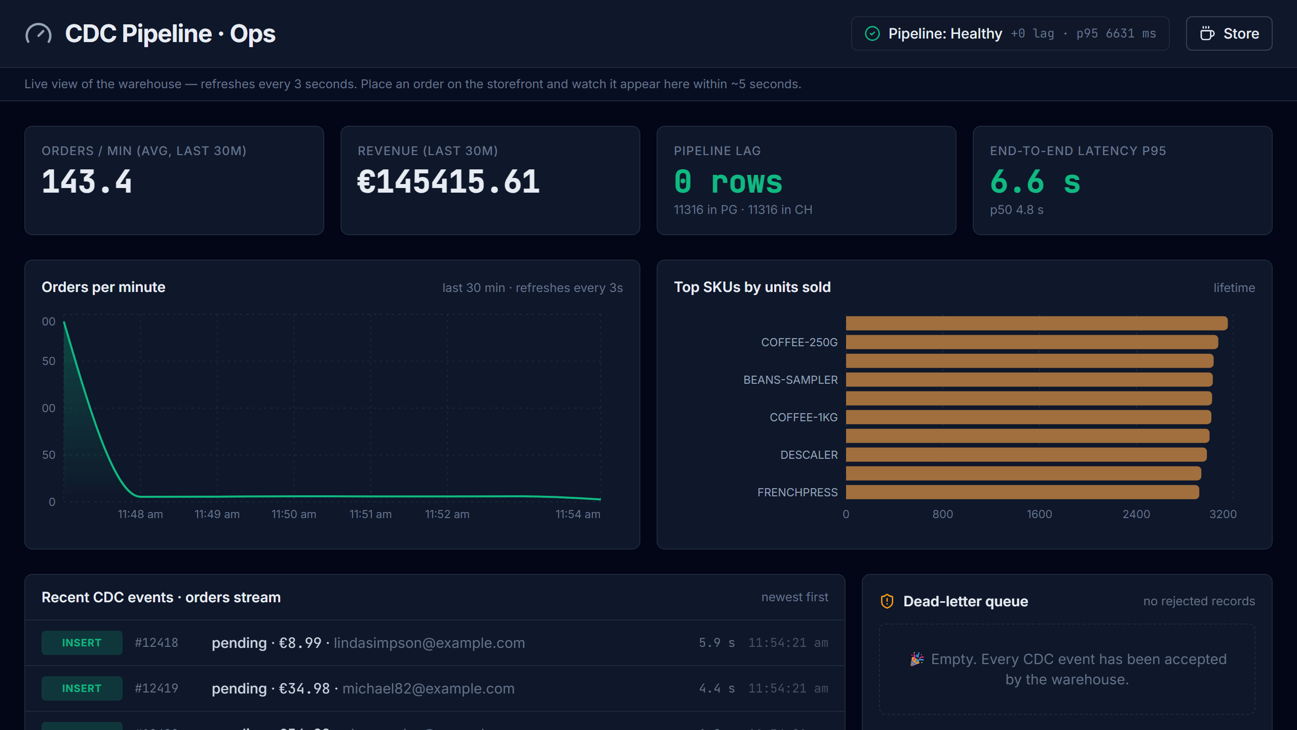The width and height of the screenshot is (1297, 730).
Task: Click the Pipeline Lag metric card
Action: click(x=806, y=180)
